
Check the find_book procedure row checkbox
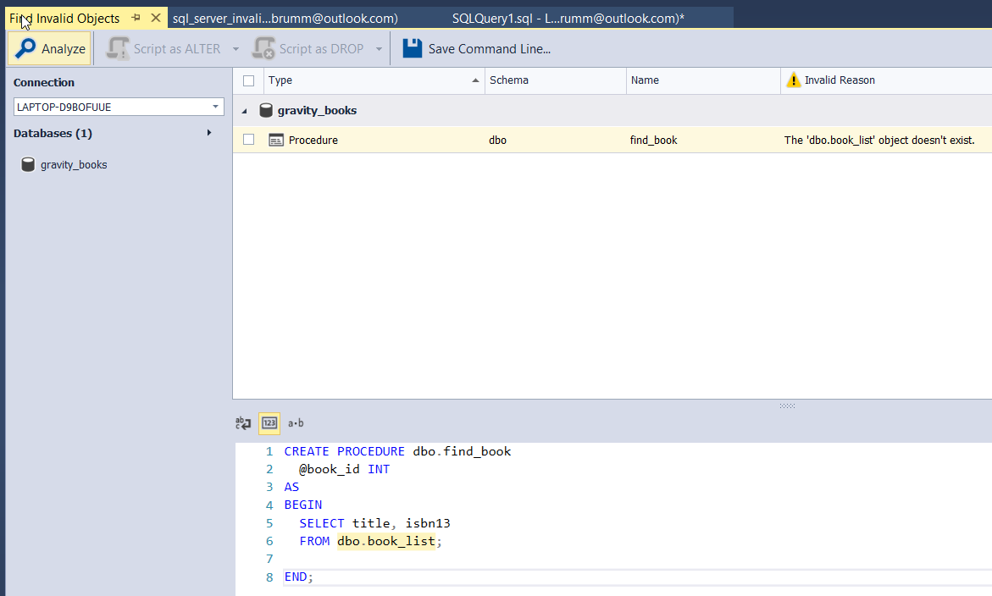point(248,140)
